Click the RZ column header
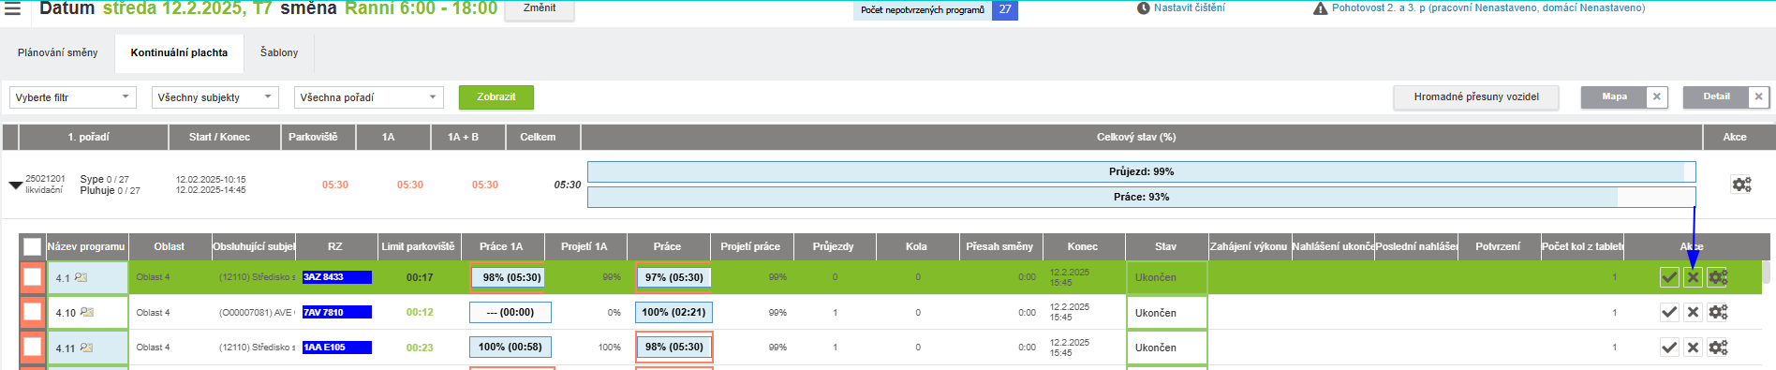The height and width of the screenshot is (370, 1776). click(x=335, y=246)
